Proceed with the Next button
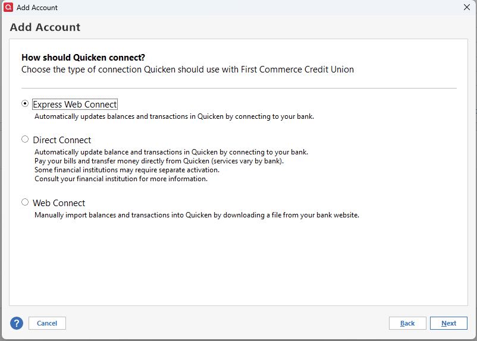477x341 pixels. 448,323
